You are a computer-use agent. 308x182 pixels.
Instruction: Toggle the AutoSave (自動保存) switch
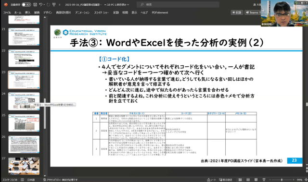(26, 4)
